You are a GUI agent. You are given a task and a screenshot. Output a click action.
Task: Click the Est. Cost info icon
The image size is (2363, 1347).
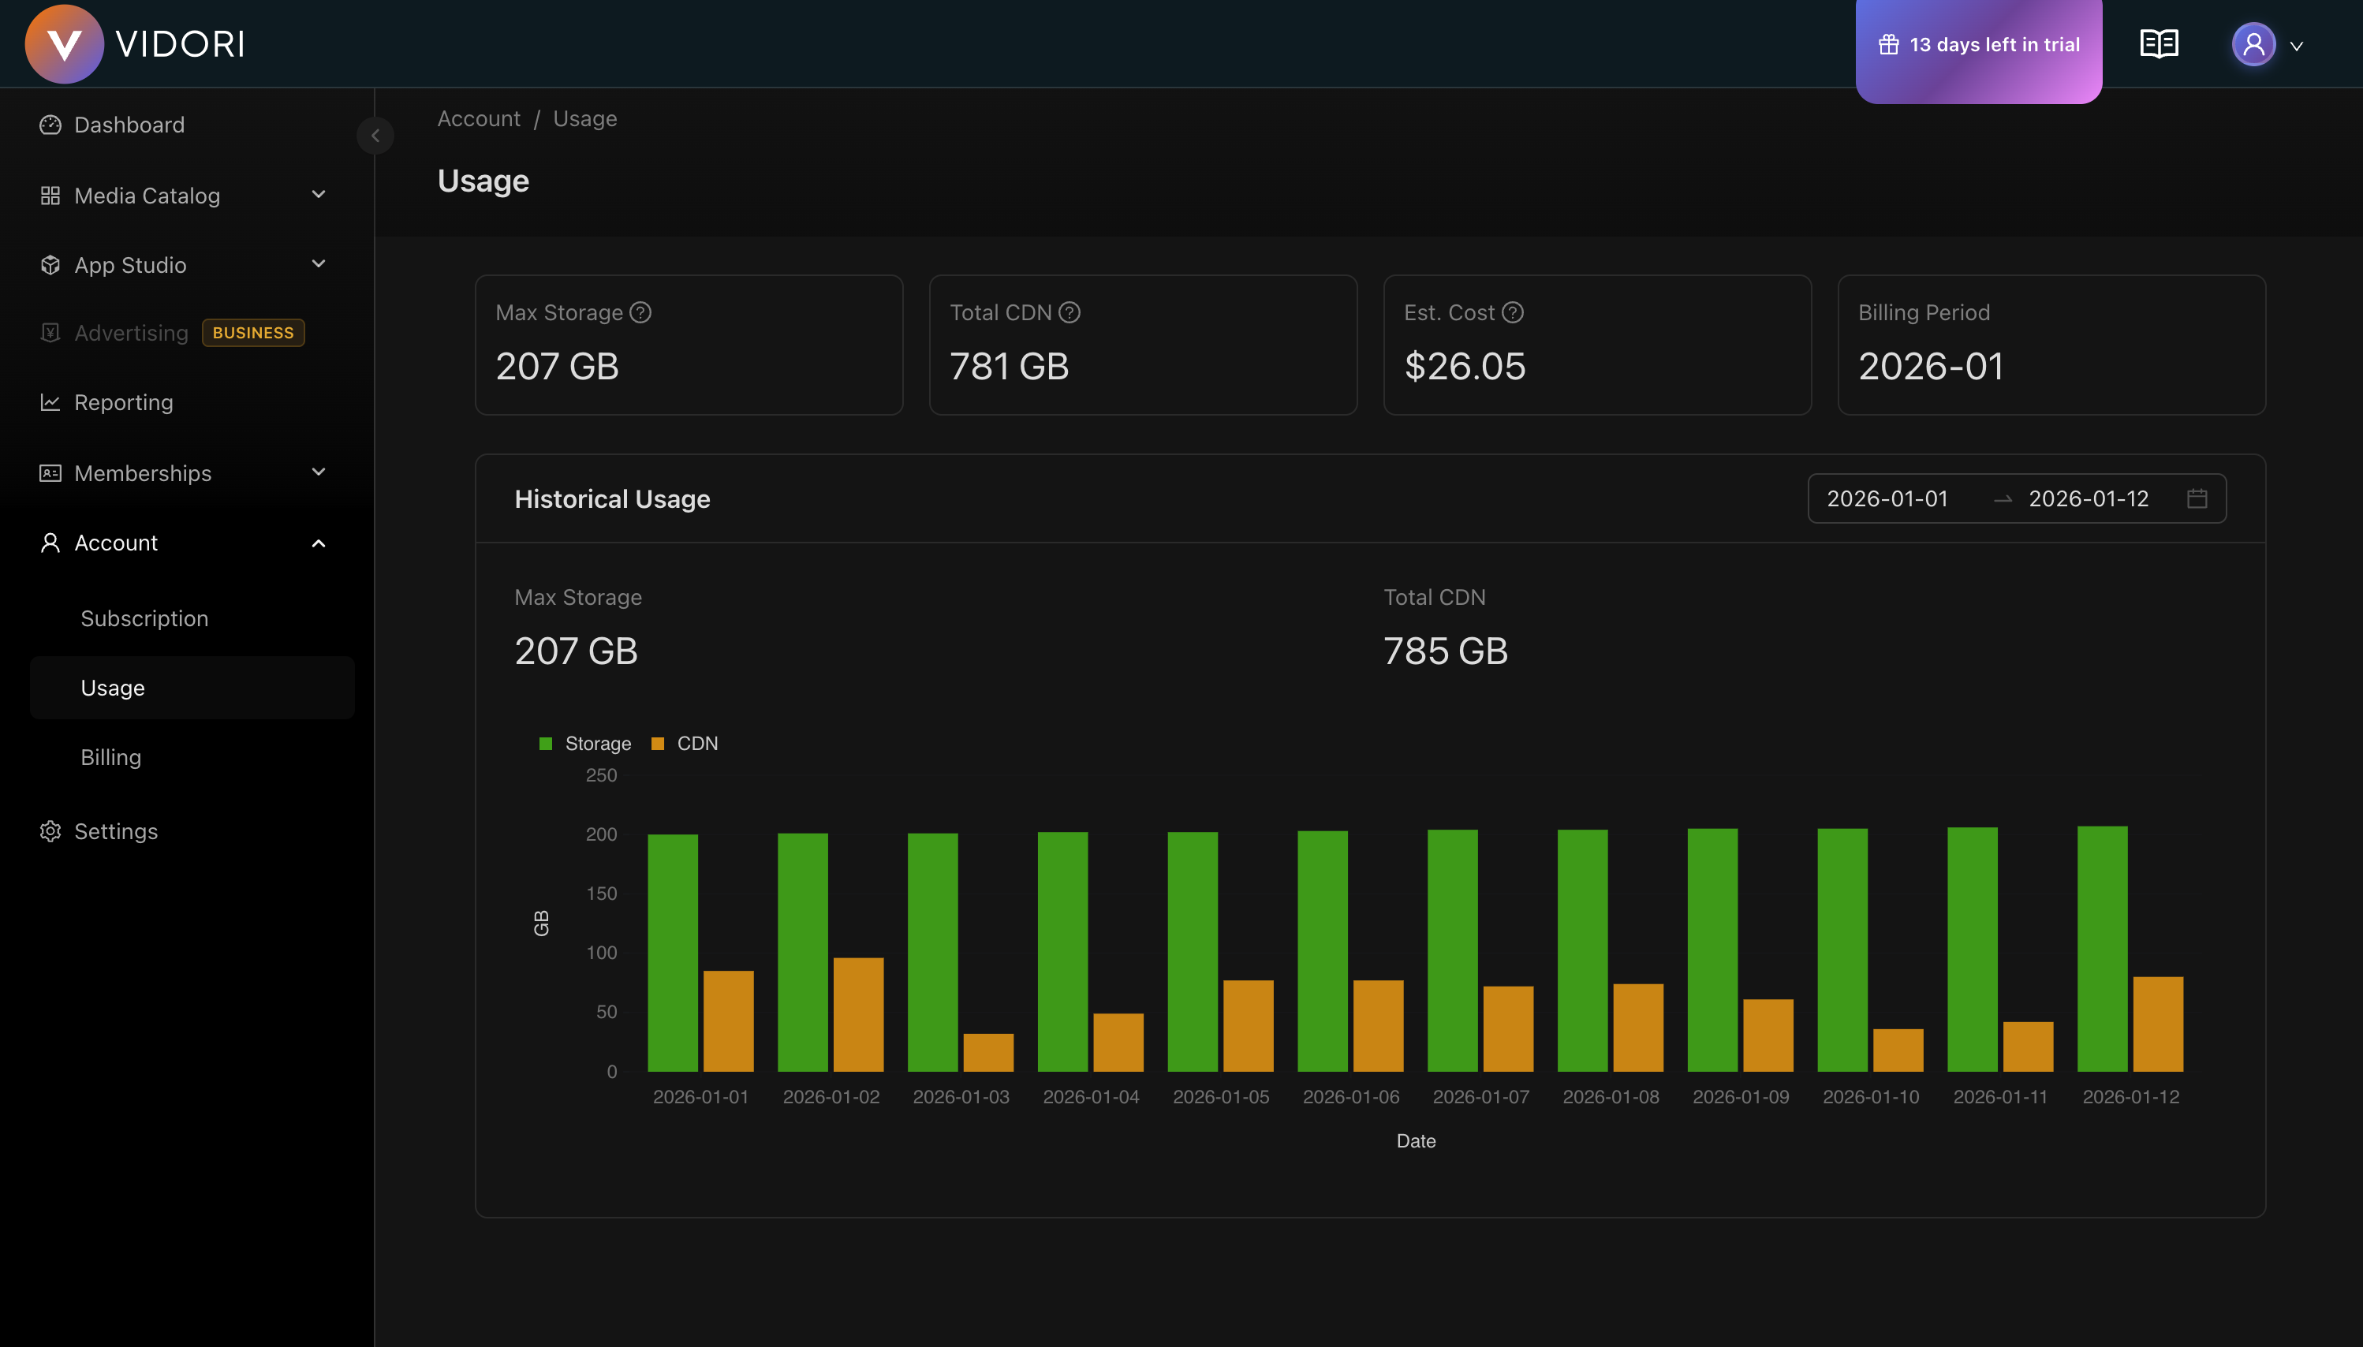(x=1512, y=312)
